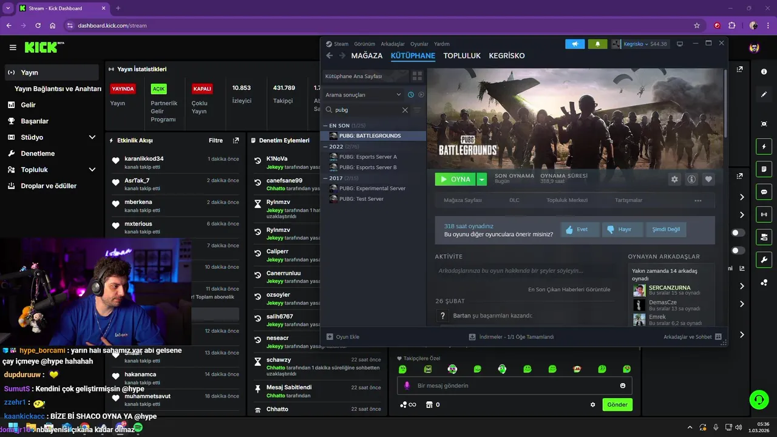Collapse the EN SON category

tap(325, 126)
